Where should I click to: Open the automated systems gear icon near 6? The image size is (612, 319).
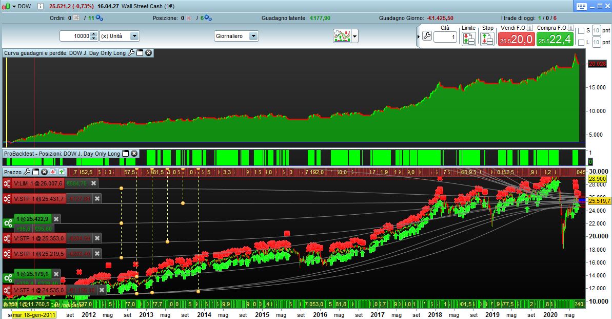click(208, 18)
